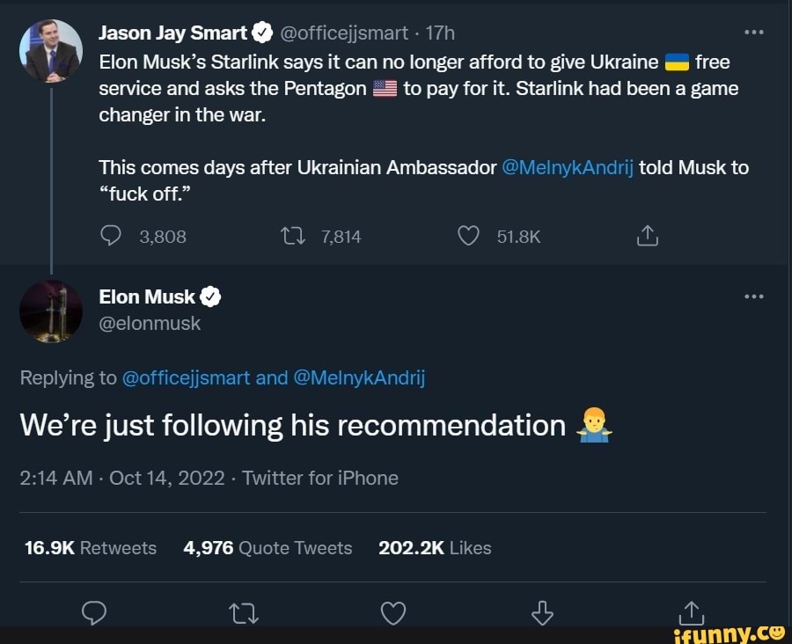Like the main recommendation tweet
This screenshot has height=644, width=792.
pyautogui.click(x=393, y=613)
